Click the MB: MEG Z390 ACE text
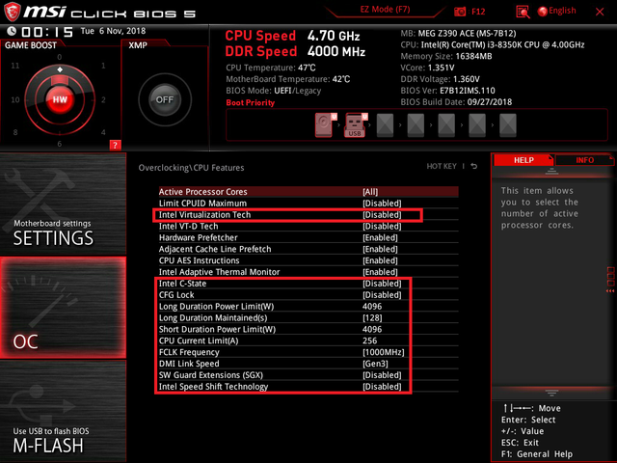617x463 pixels. [459, 34]
